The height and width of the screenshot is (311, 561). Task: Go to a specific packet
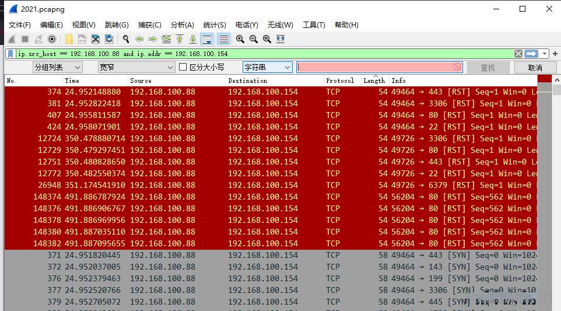click(x=166, y=39)
